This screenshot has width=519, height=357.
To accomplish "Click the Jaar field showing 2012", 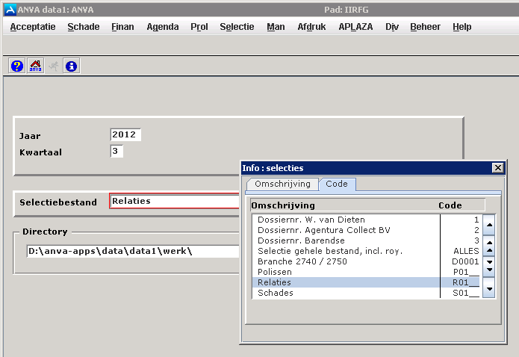I will click(x=125, y=135).
